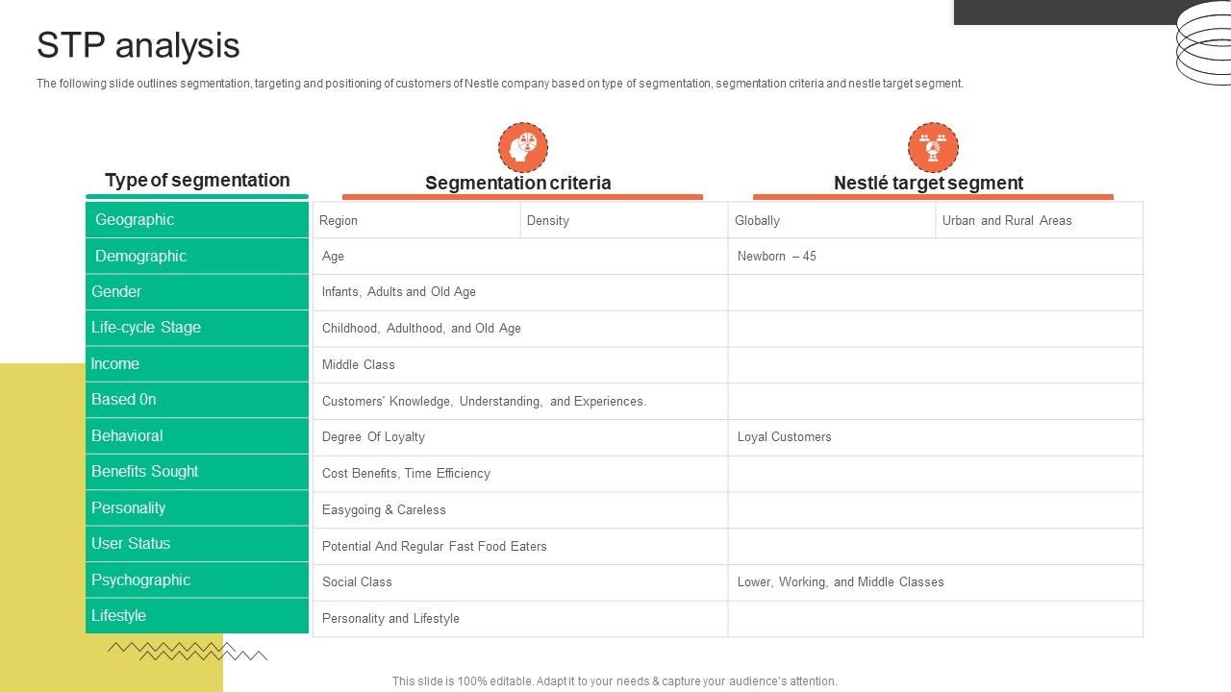Click the green Lifestyle row label
The image size is (1231, 692).
197,616
